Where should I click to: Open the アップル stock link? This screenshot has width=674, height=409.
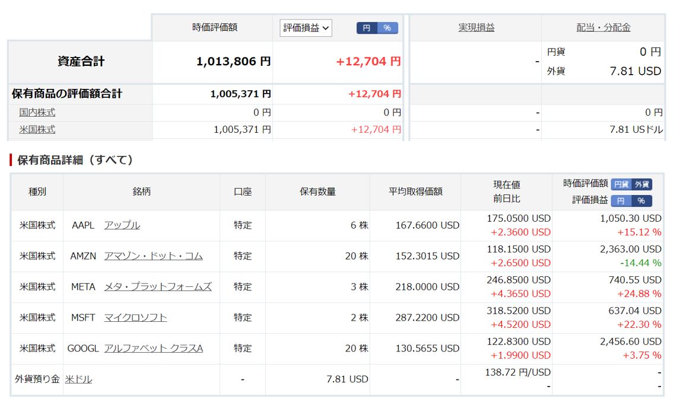(122, 225)
